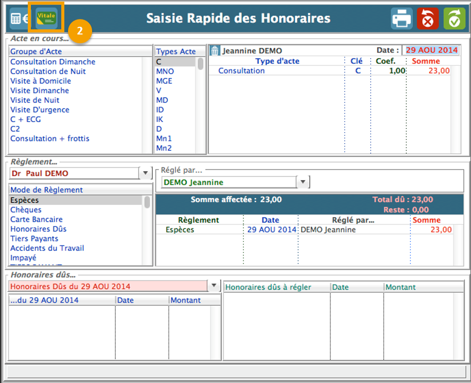471x383 pixels.
Task: Click the green validate checkmark icon
Action: tap(454, 19)
